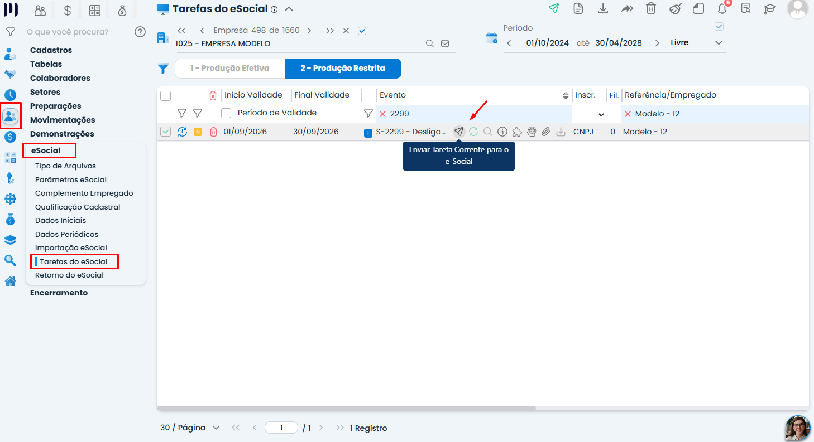Enable the Período de Validade checkbox
Image resolution: width=814 pixels, height=442 pixels.
tap(226, 113)
